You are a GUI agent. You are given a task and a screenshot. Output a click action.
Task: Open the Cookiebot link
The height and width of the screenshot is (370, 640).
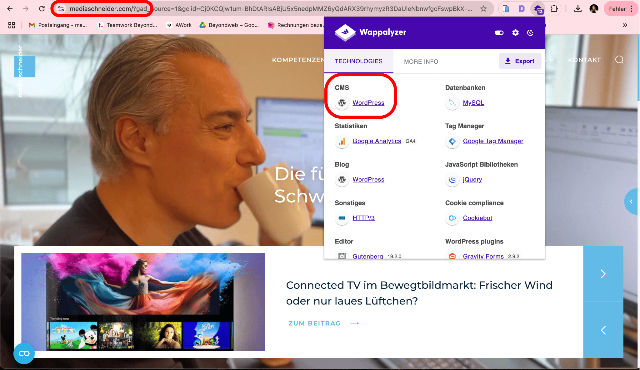point(477,218)
